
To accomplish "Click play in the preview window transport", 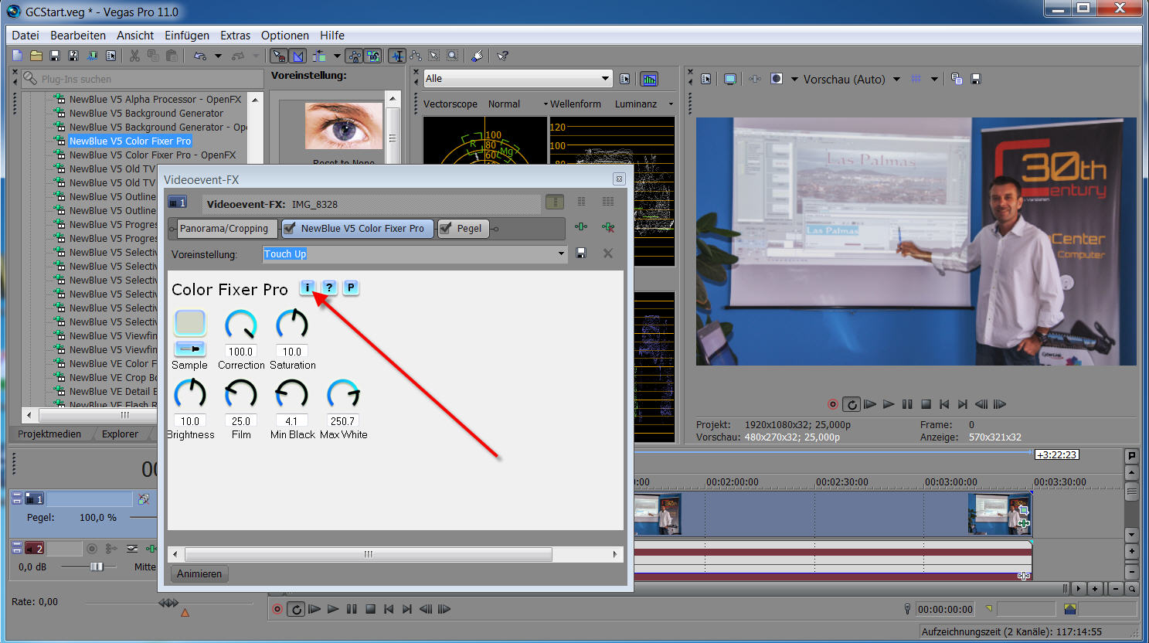I will pos(889,404).
